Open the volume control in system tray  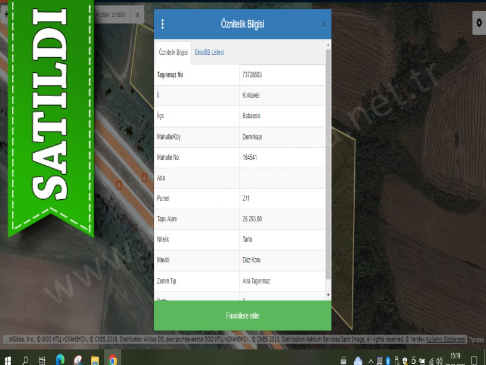[439, 361]
